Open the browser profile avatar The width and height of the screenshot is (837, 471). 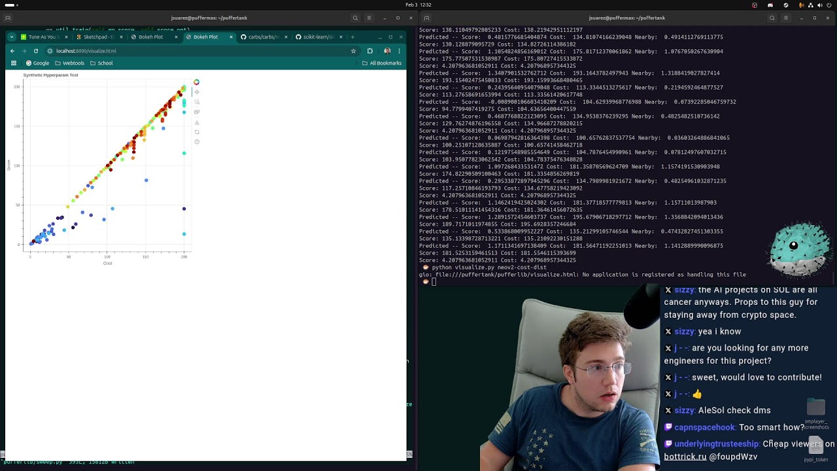click(x=387, y=51)
